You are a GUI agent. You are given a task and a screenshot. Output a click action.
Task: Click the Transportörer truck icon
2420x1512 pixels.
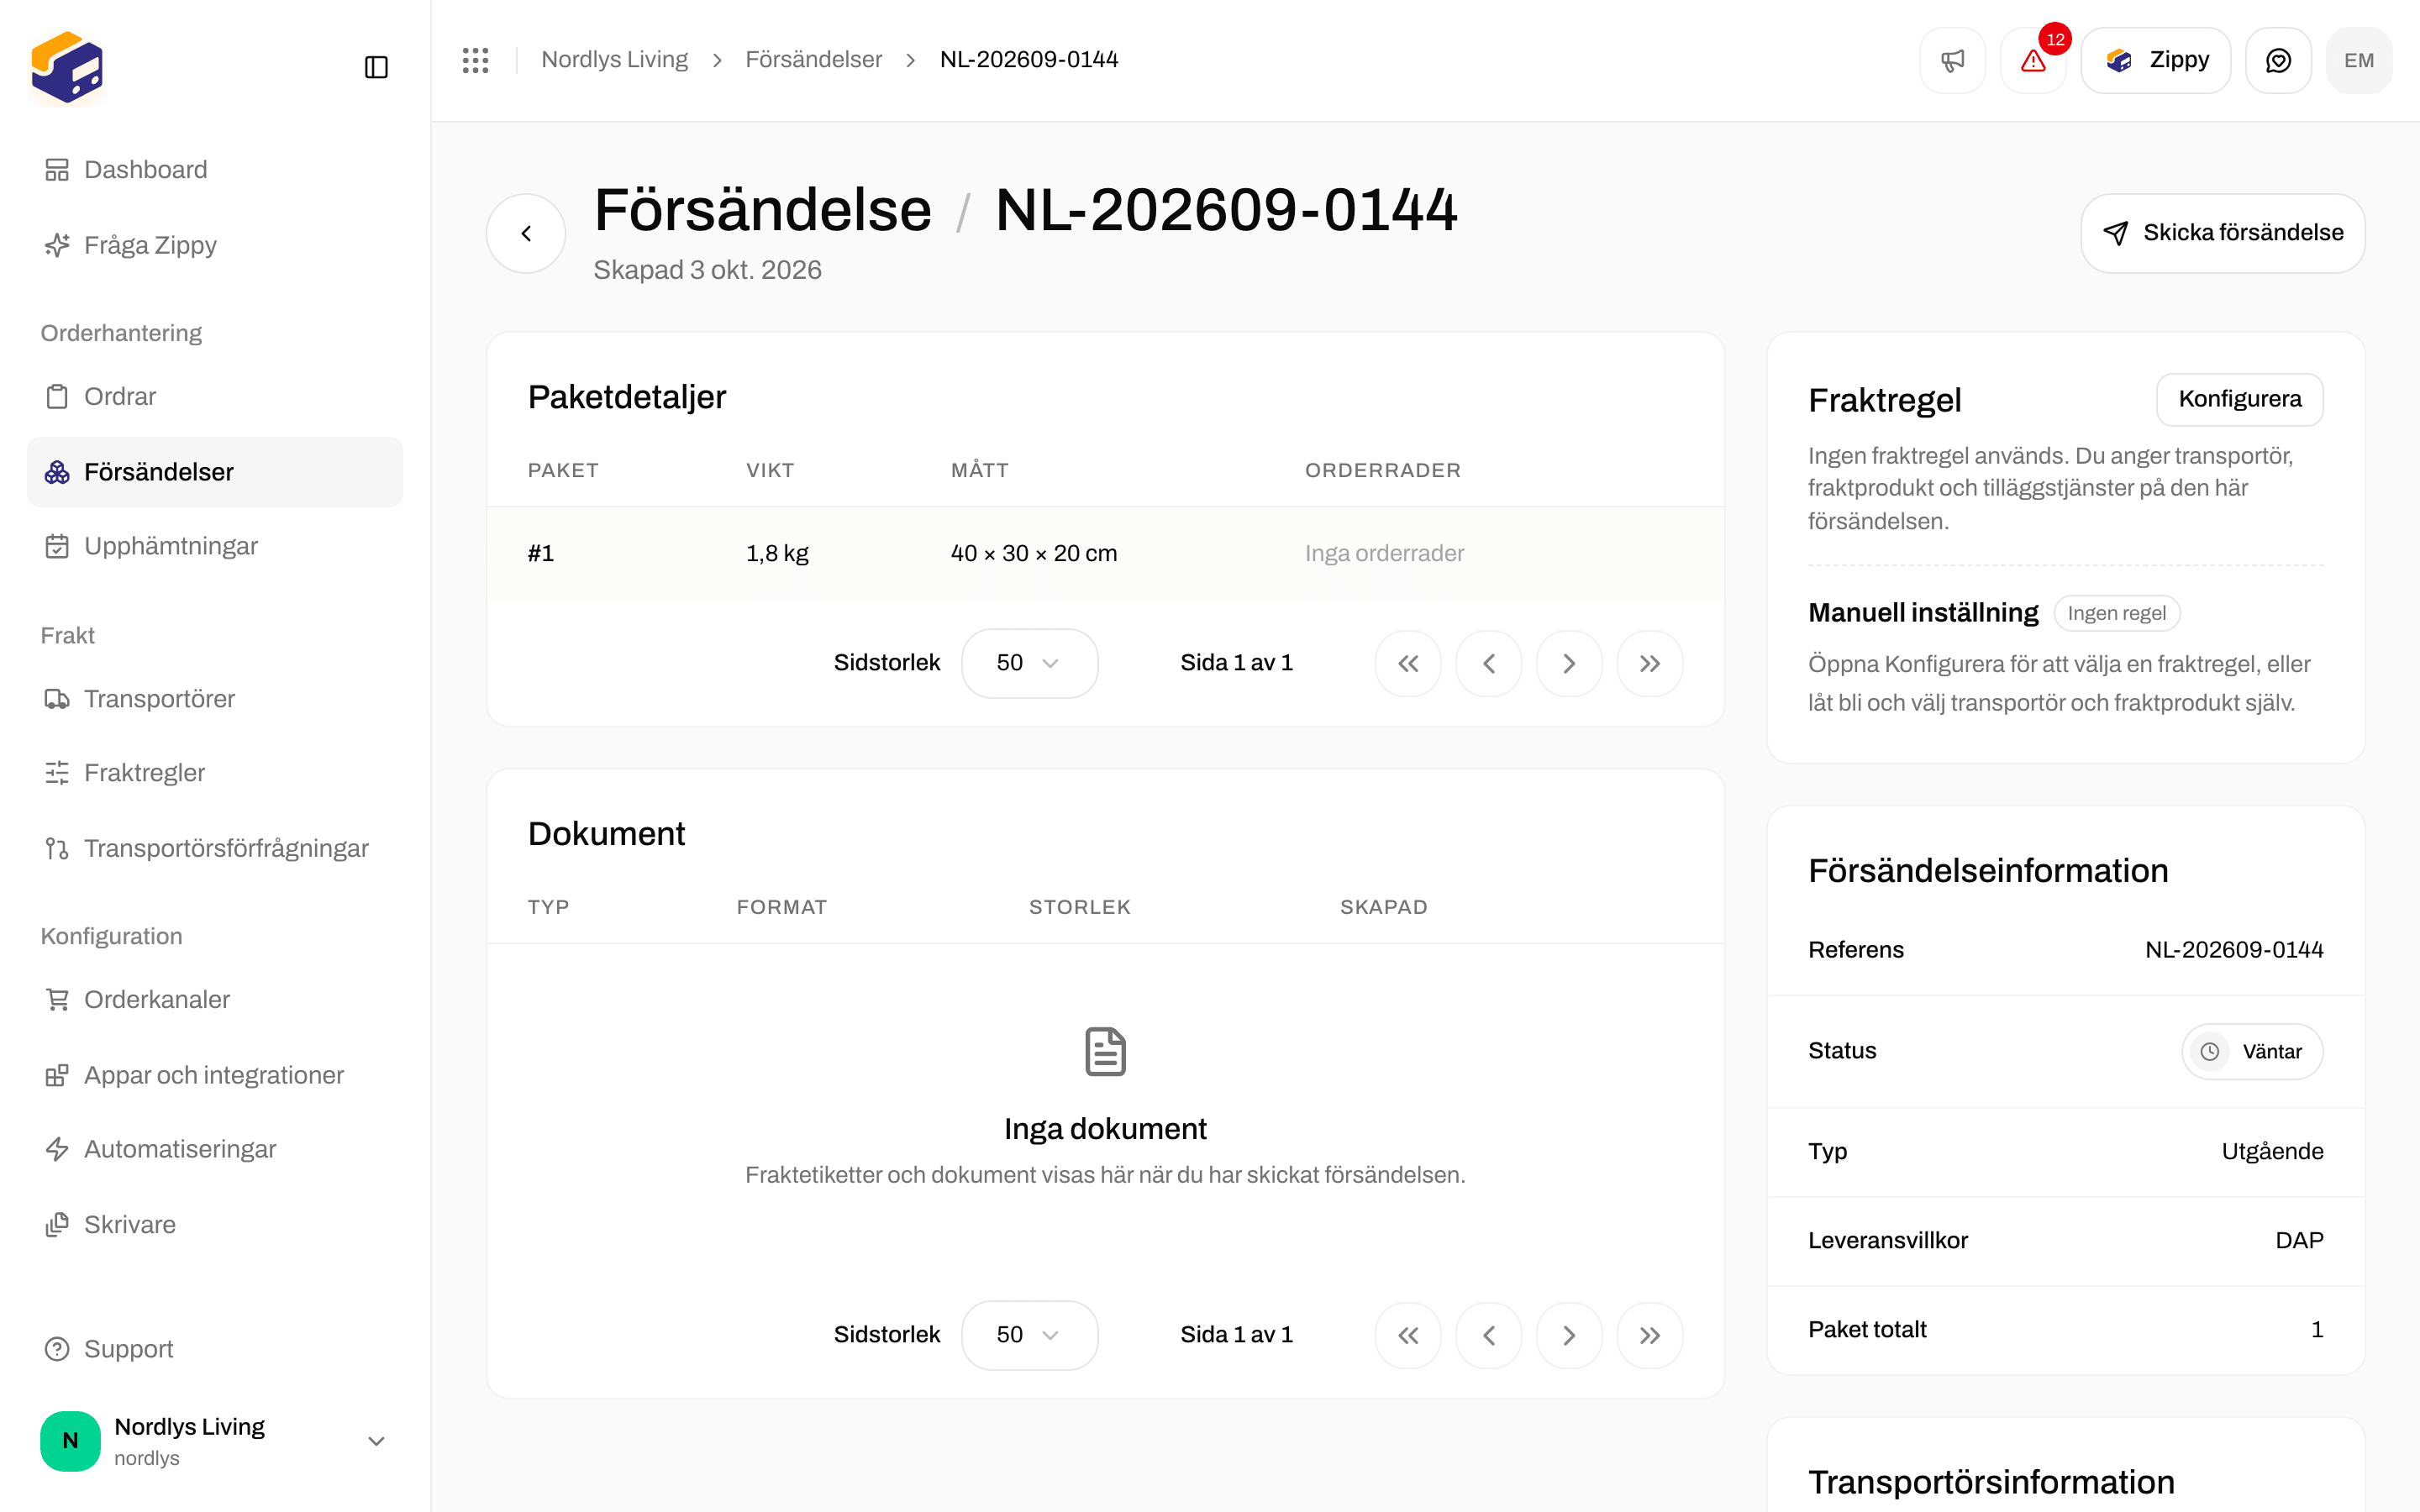57,699
